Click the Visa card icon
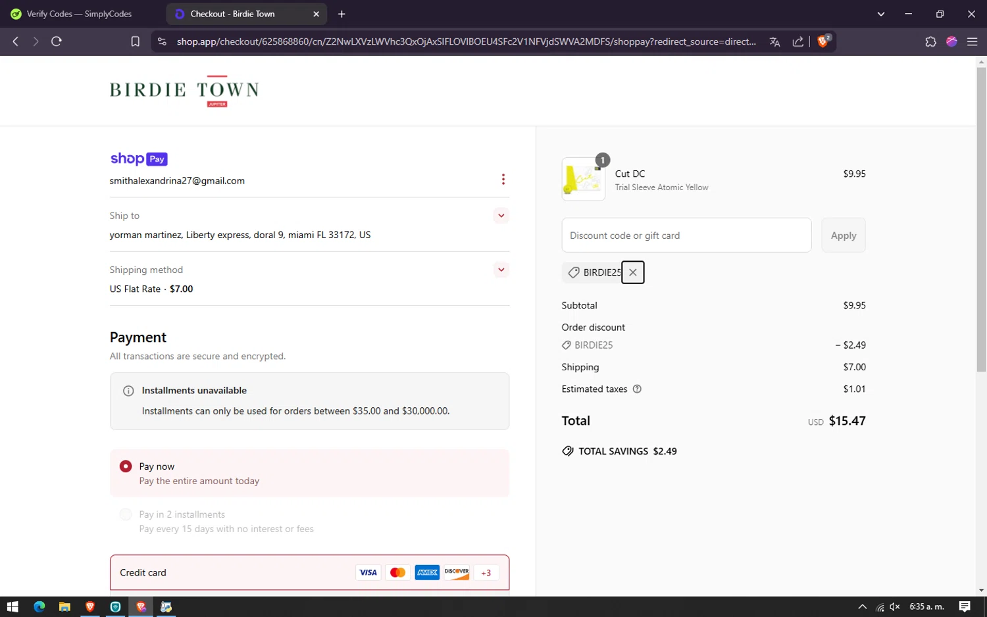 coord(368,572)
